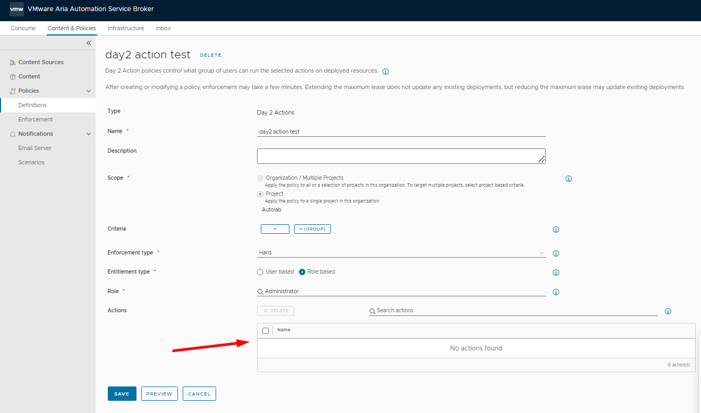This screenshot has height=413, width=701.
Task: Add a criteria group with + (GROUP)
Action: click(x=312, y=229)
